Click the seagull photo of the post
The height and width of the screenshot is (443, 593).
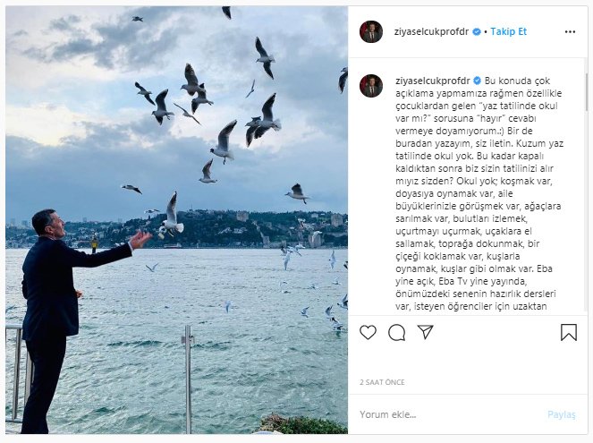click(176, 220)
